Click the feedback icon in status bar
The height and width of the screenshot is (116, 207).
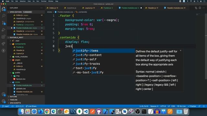pos(200,106)
